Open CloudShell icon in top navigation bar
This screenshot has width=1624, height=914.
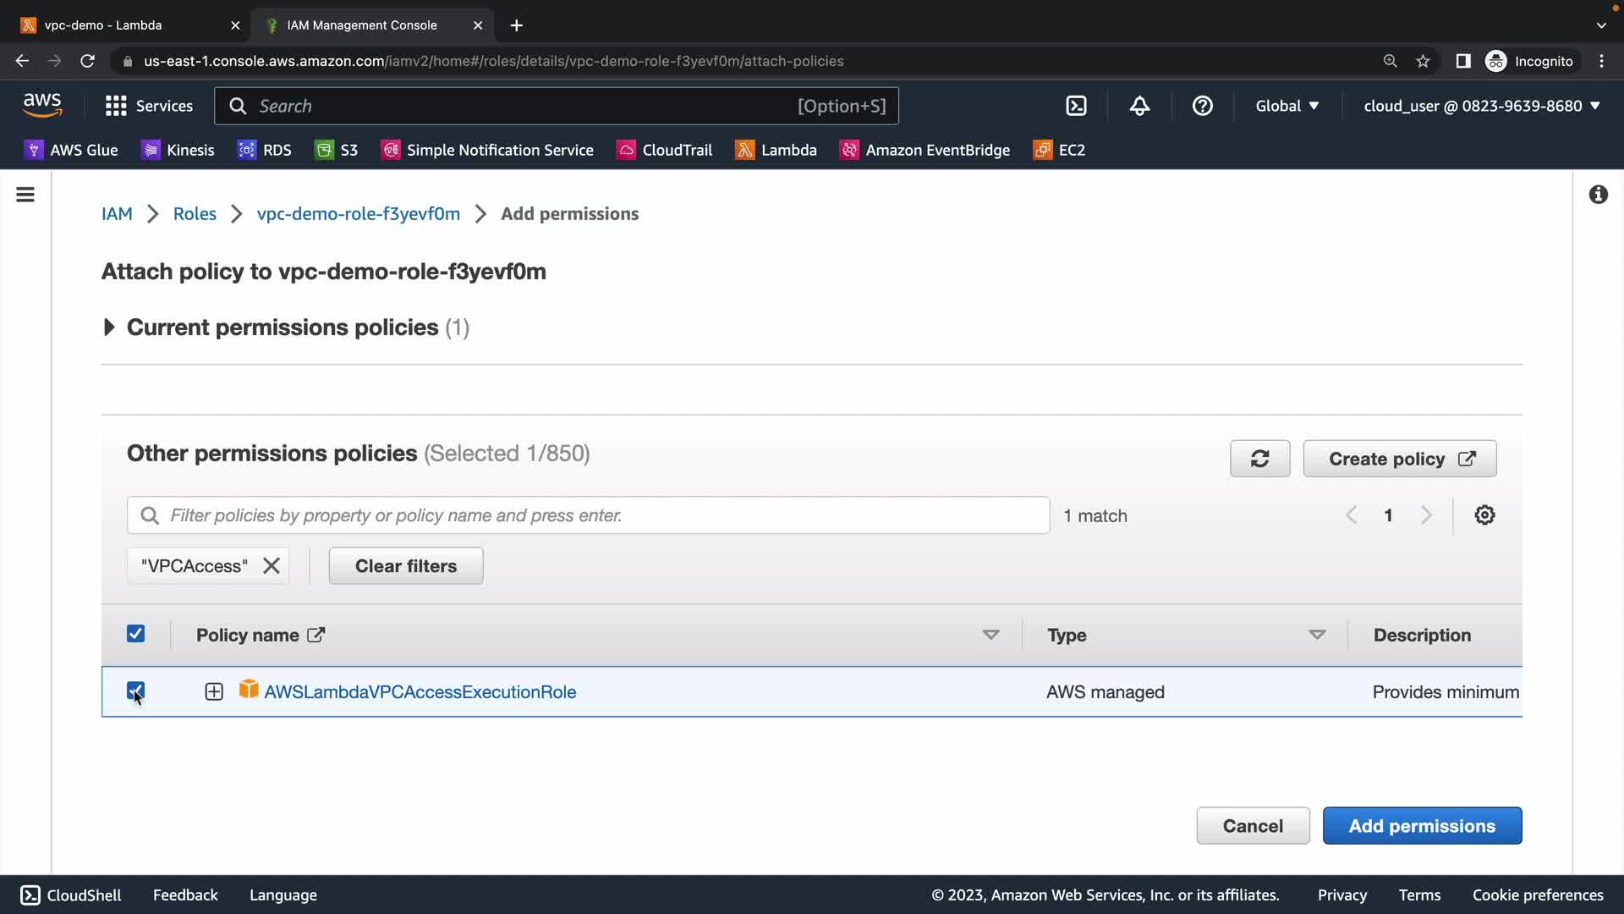click(x=1076, y=106)
